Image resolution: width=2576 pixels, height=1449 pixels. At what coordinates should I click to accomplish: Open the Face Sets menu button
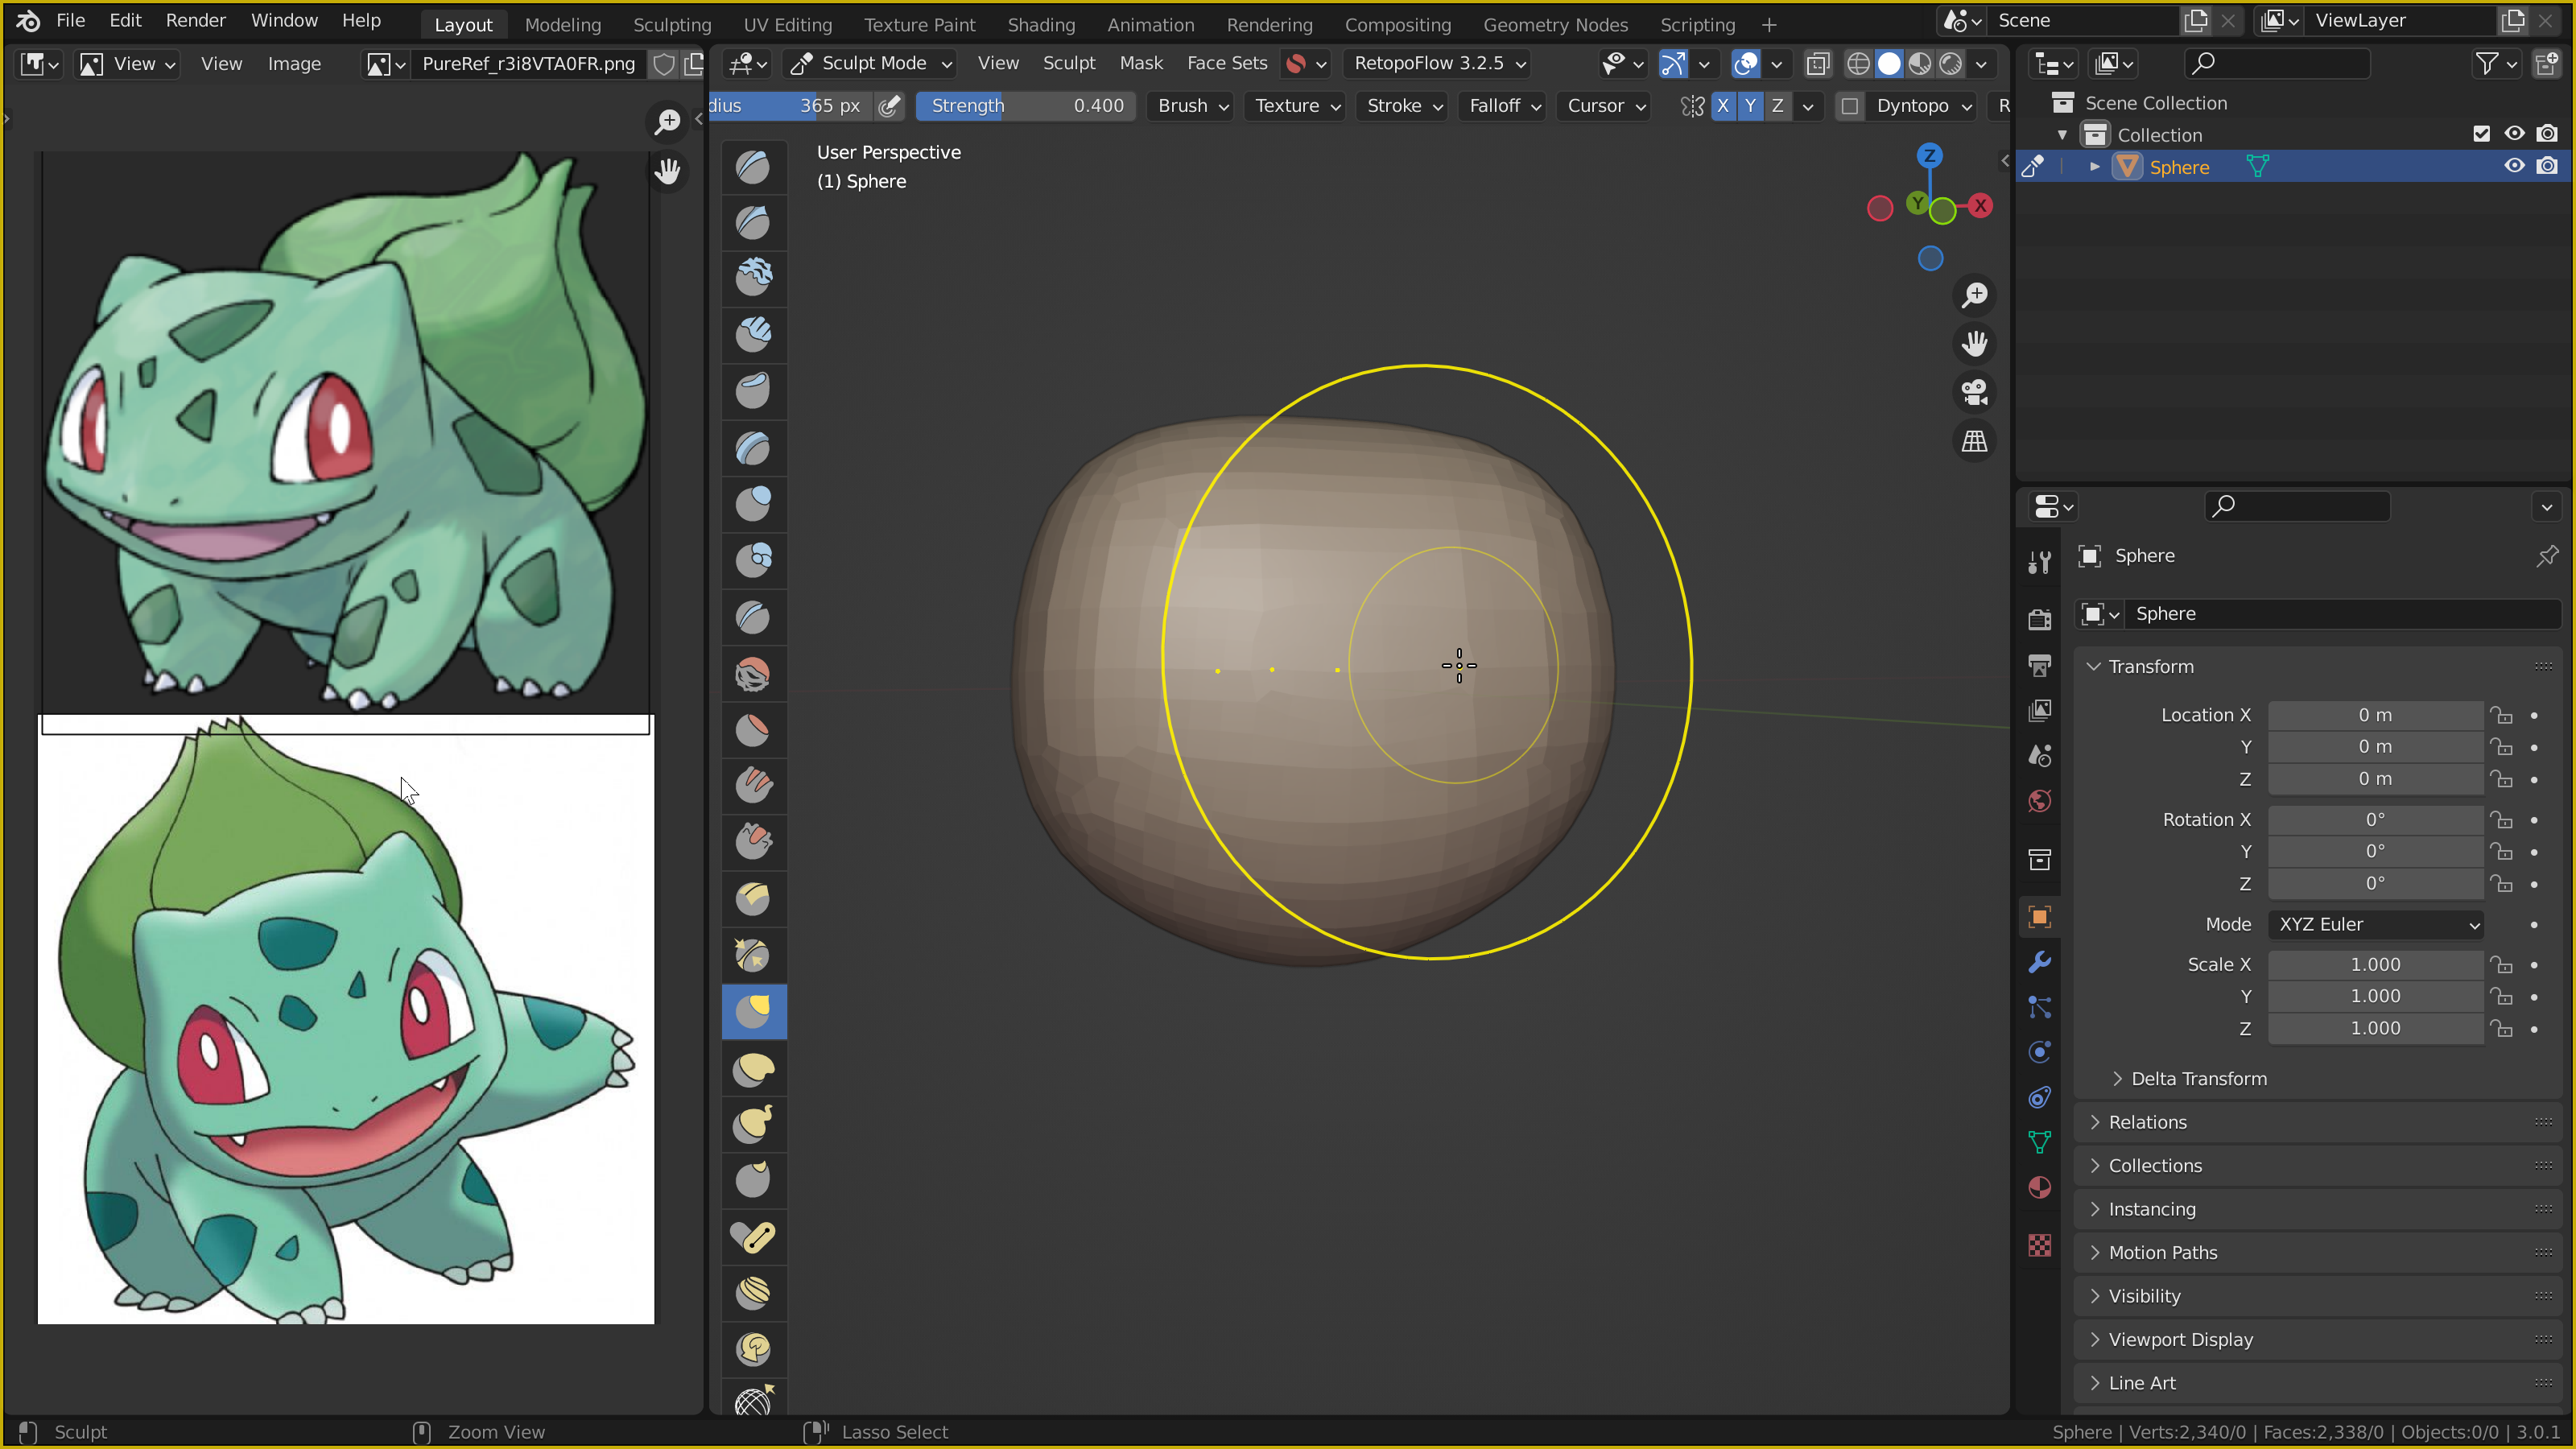pos(1226,63)
